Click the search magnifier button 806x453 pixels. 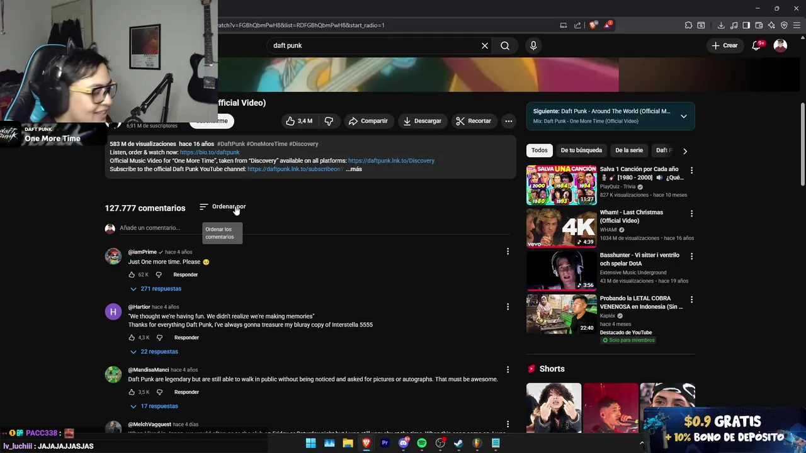tap(505, 45)
